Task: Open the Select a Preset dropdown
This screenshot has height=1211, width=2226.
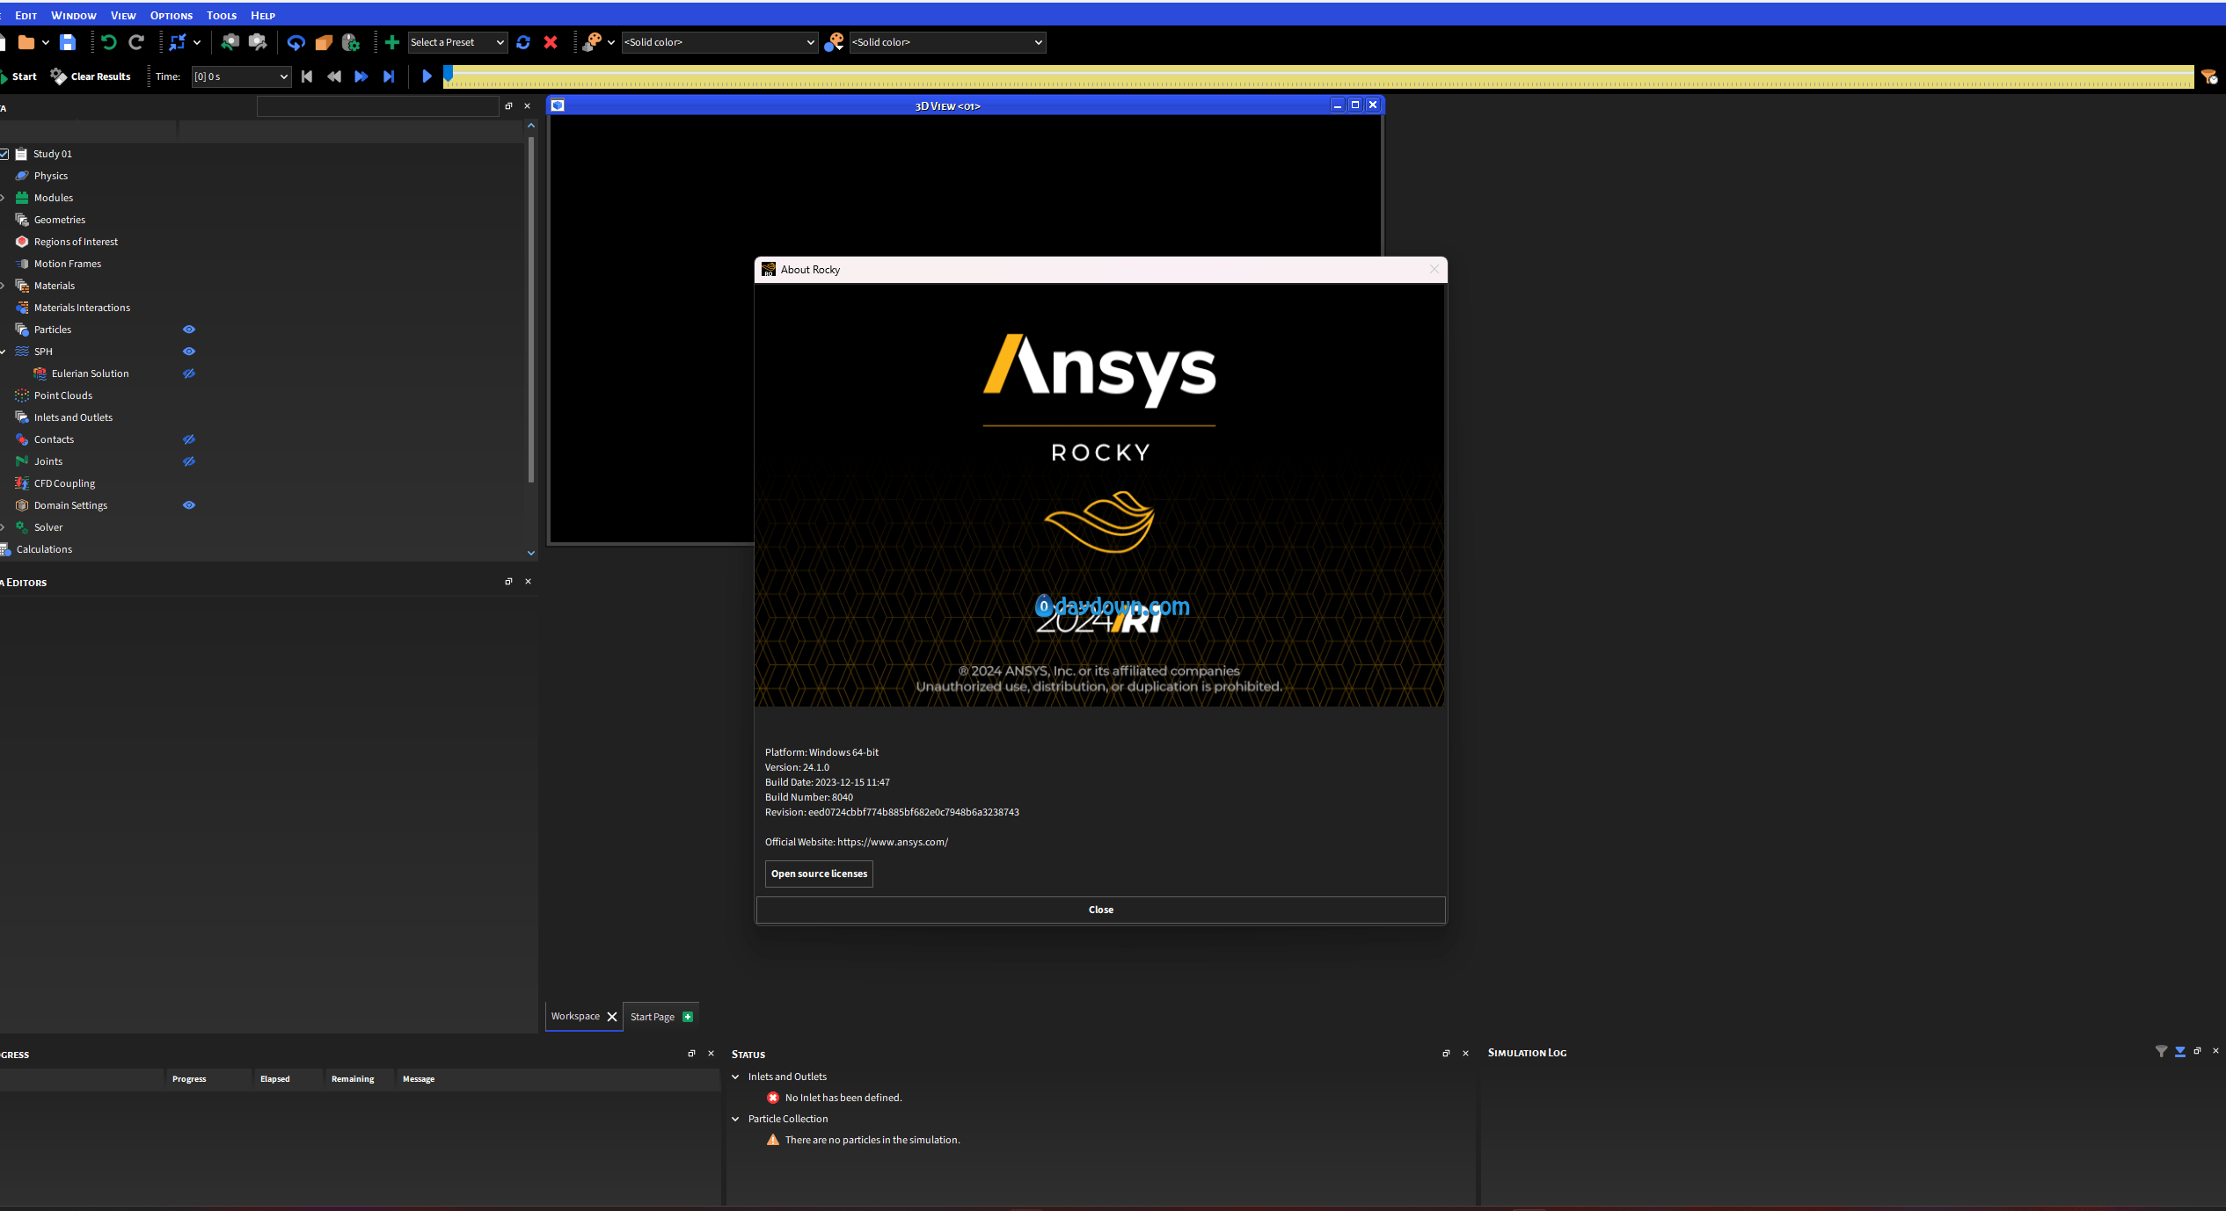Action: point(457,42)
